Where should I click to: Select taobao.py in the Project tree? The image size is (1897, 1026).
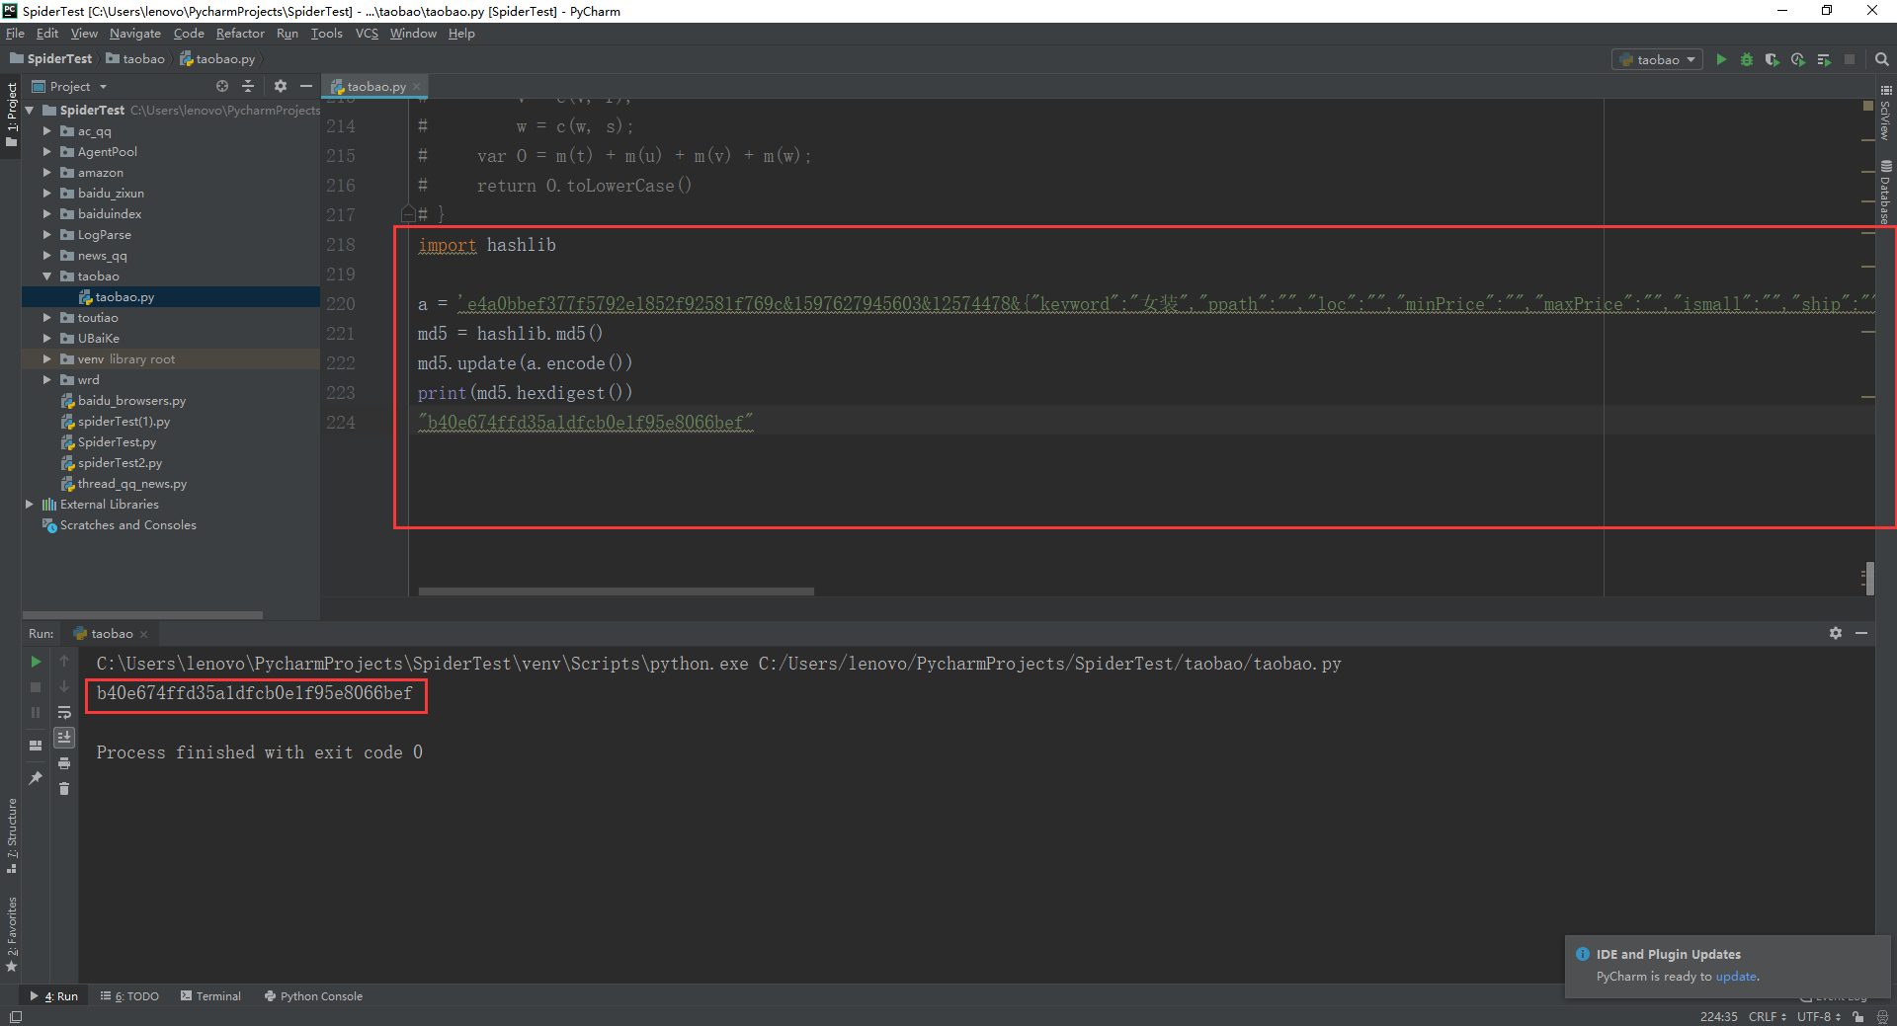pyautogui.click(x=124, y=296)
